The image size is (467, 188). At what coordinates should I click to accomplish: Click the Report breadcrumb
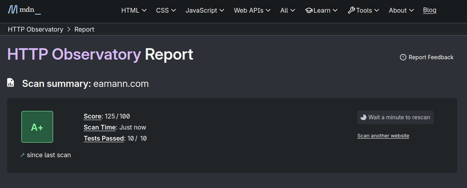click(x=84, y=29)
